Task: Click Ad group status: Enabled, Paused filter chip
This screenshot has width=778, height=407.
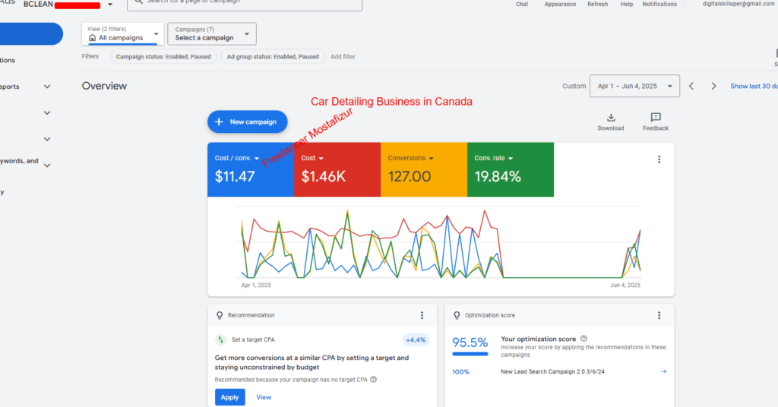Action: [x=273, y=56]
